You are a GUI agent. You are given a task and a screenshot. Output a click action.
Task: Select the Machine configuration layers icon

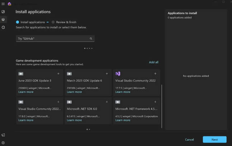(x=3, y=20)
